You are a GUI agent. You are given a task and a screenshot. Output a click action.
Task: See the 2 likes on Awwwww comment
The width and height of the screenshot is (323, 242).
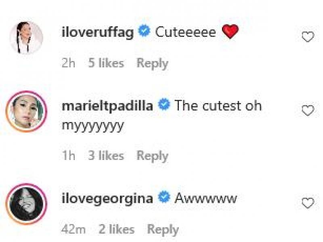(x=116, y=229)
